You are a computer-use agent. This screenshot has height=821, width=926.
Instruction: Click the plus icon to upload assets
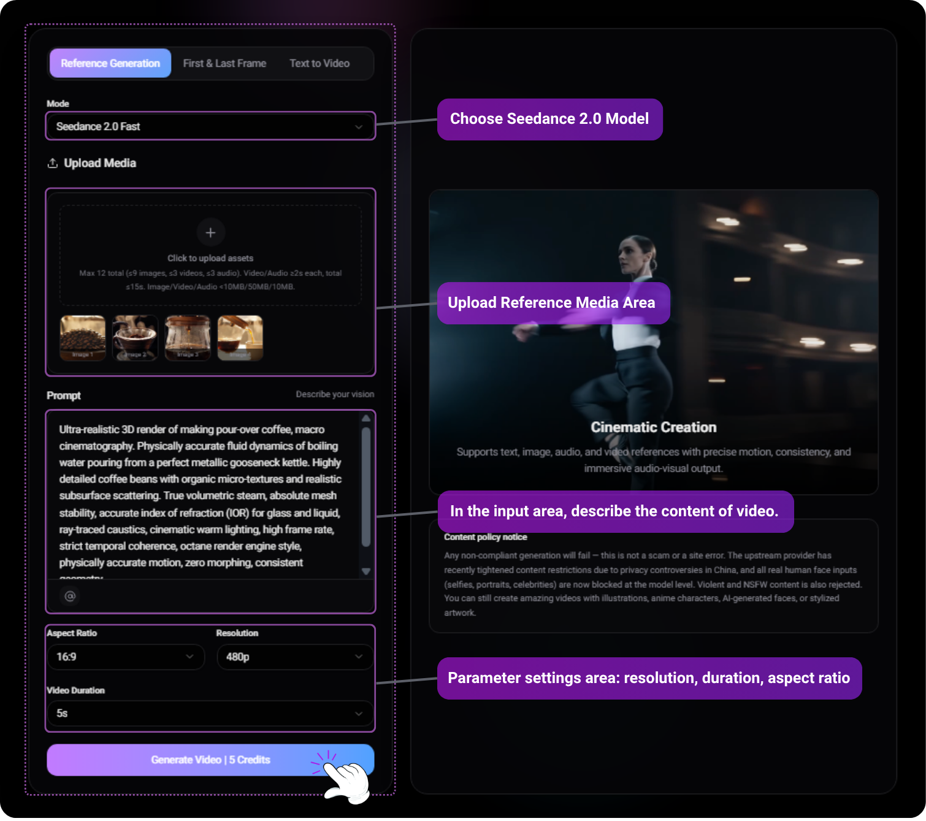click(x=210, y=233)
